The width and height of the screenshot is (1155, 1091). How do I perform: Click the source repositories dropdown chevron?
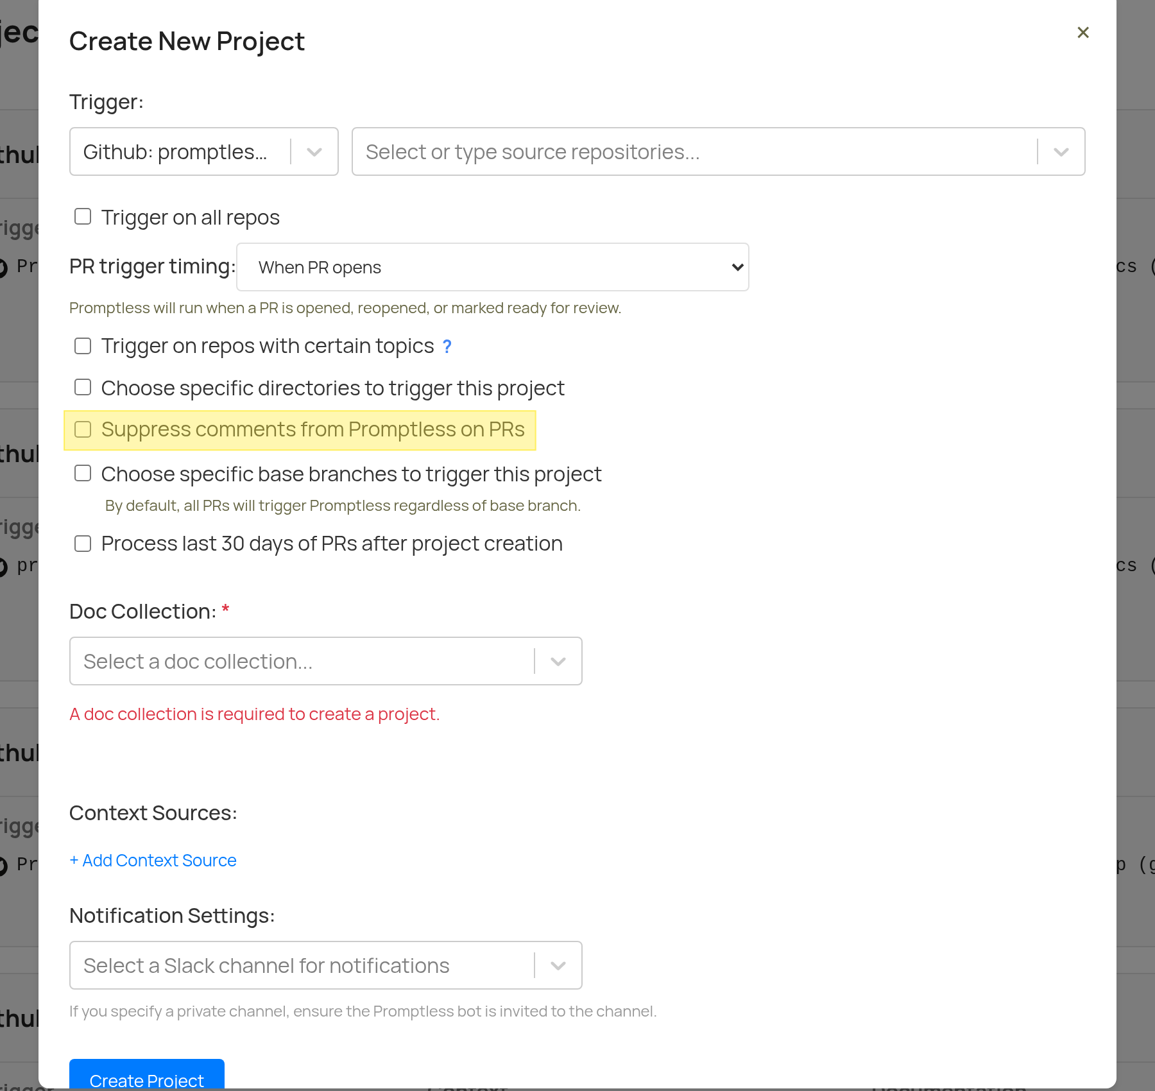(1060, 151)
